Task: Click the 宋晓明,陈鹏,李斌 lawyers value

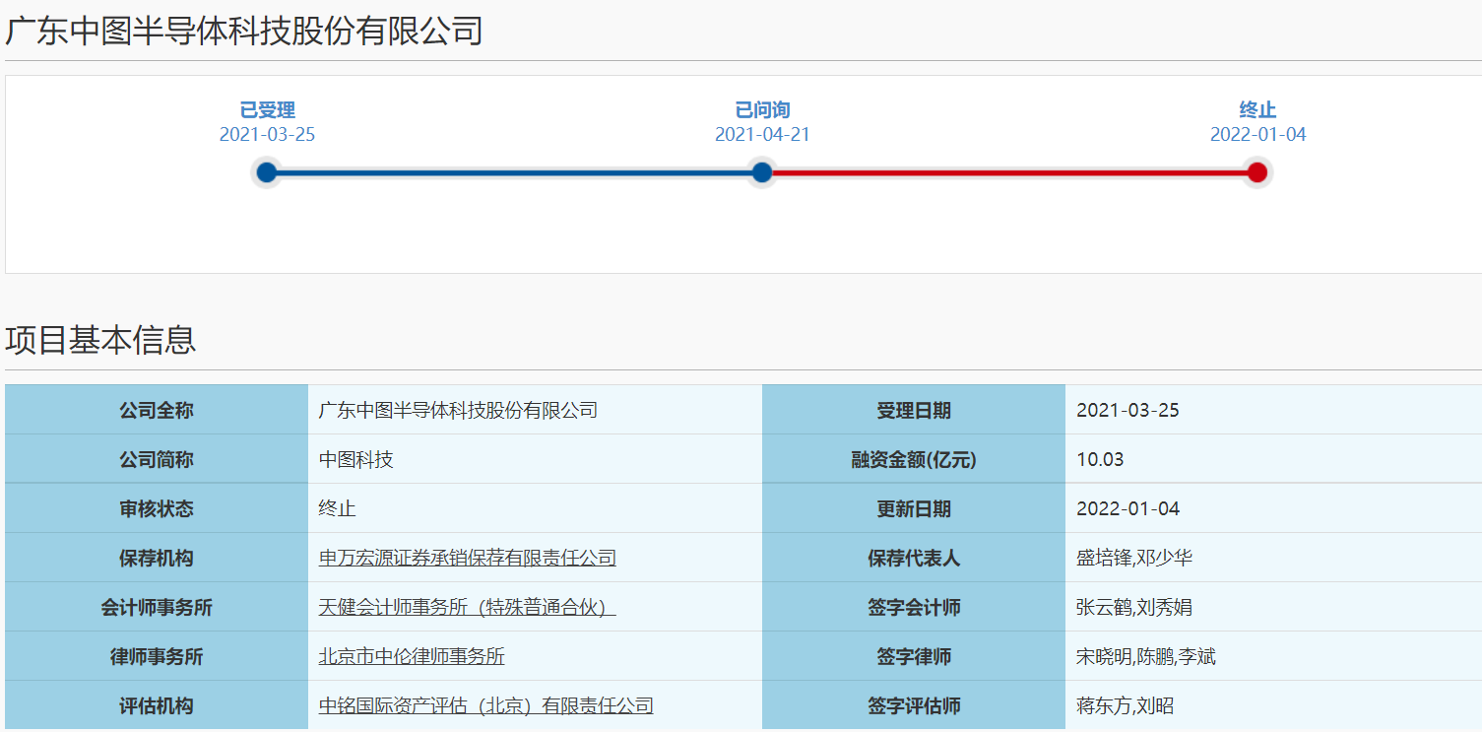Action: [1146, 656]
